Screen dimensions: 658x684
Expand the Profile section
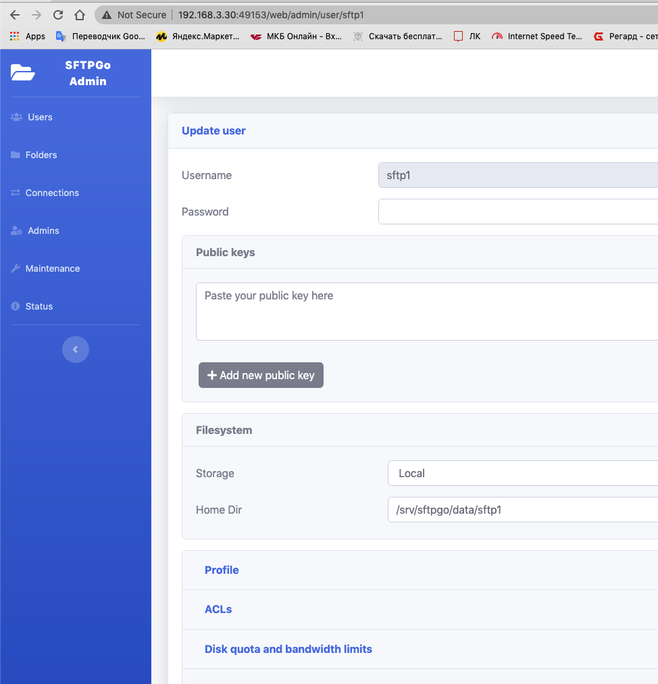222,570
